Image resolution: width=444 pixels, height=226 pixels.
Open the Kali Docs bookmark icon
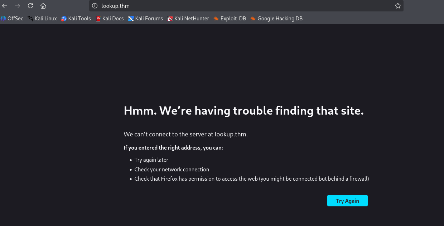coord(98,18)
